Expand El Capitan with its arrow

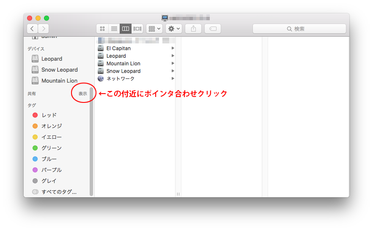(x=173, y=48)
